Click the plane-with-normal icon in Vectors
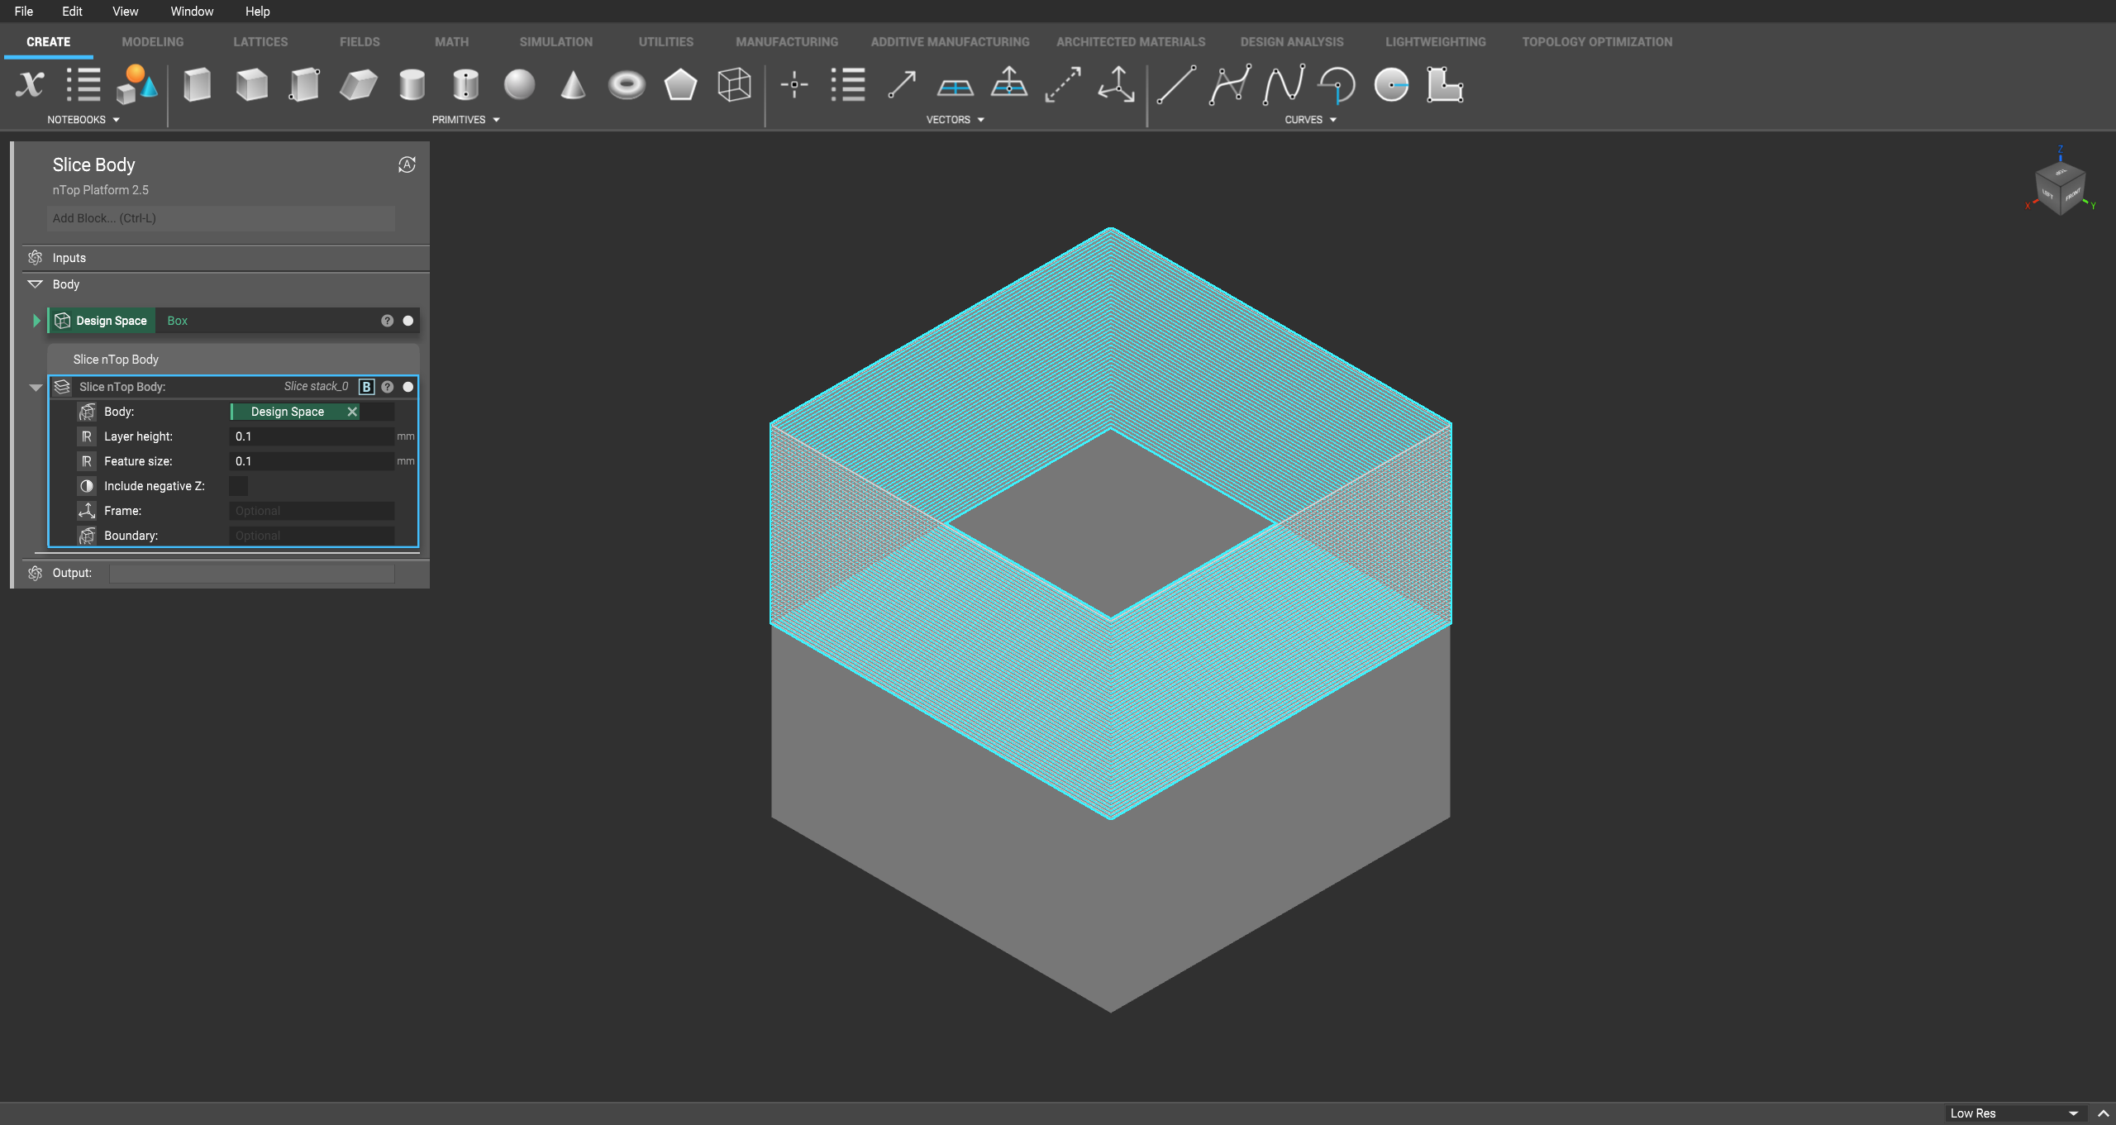2116x1125 pixels. pyautogui.click(x=1009, y=83)
